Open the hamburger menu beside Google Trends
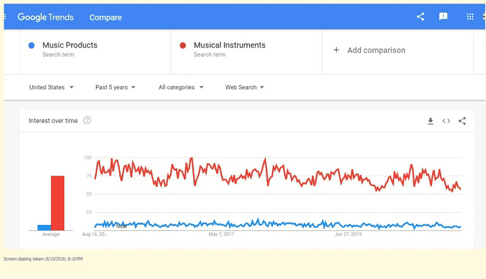This screenshot has height=279, width=486. coord(5,17)
